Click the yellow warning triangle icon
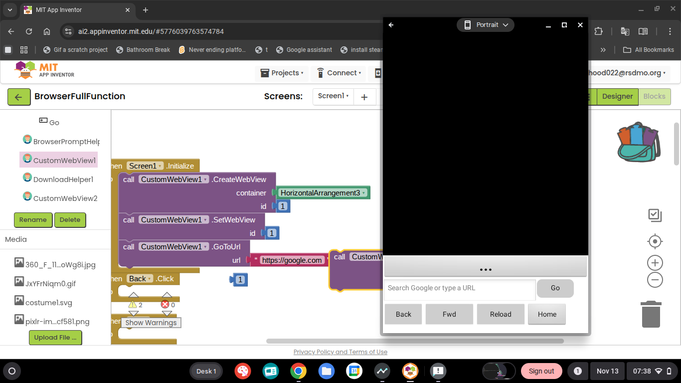Viewport: 681px width, 383px height. pos(133,305)
